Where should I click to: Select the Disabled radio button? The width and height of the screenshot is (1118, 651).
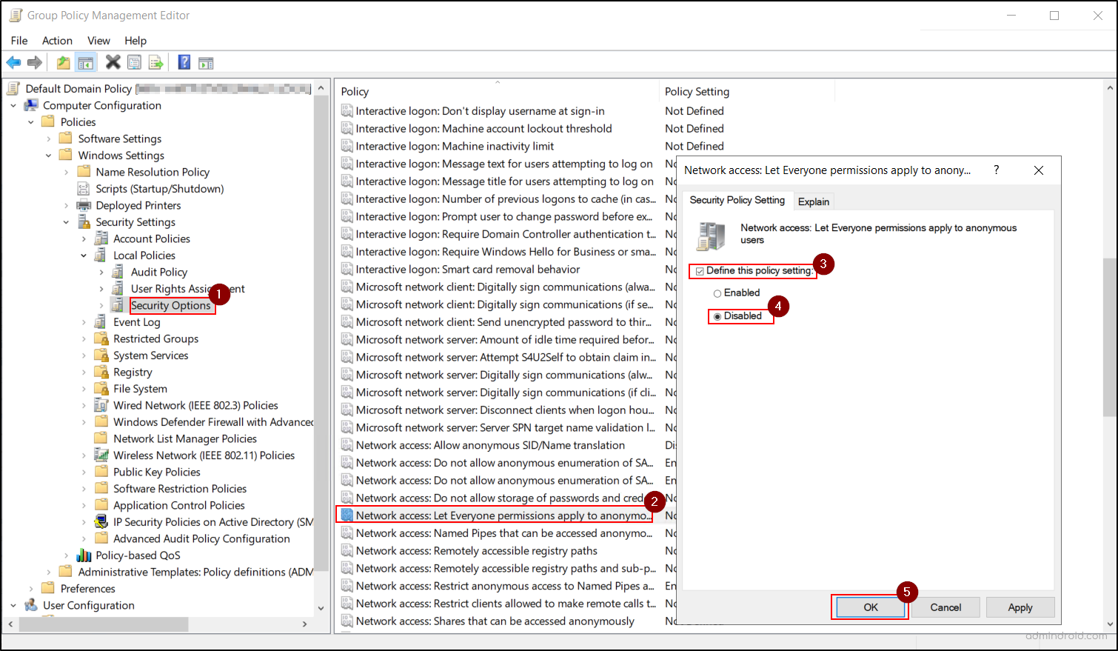(717, 316)
